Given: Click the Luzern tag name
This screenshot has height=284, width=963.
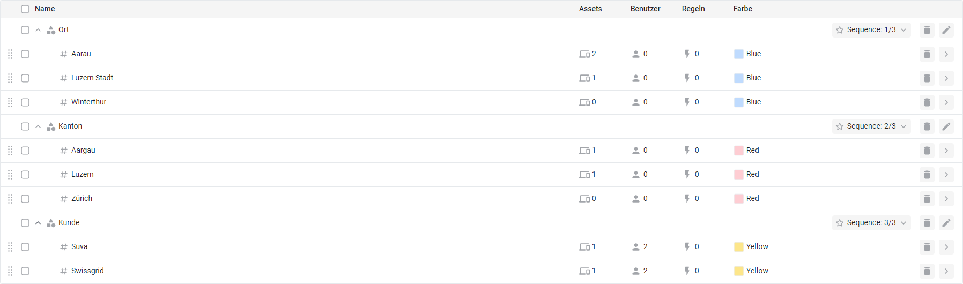Looking at the screenshot, I should point(83,175).
